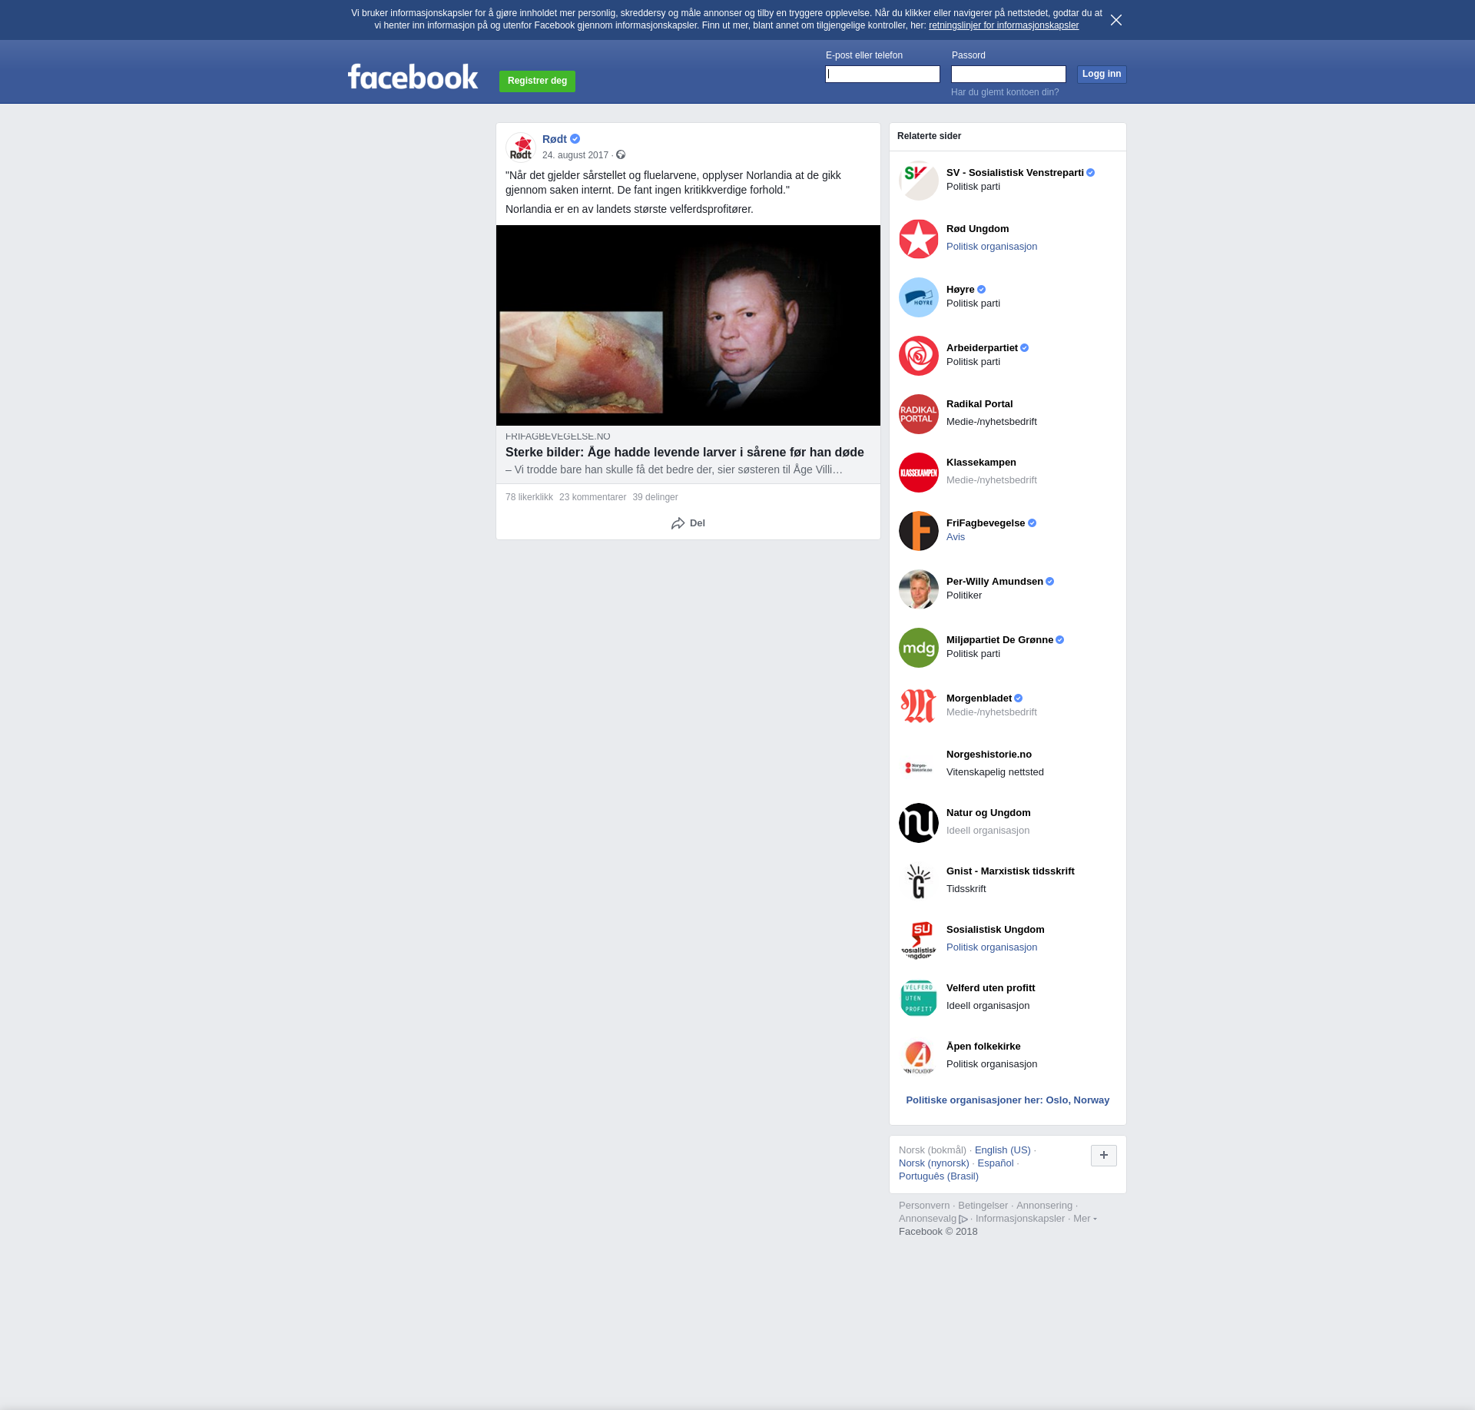1475x1410 pixels.
Task: Open the Klassekampen page name link
Action: point(981,463)
